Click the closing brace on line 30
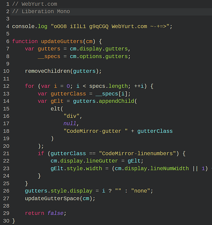Viewport: 212px width, 225px height. coord(14,221)
